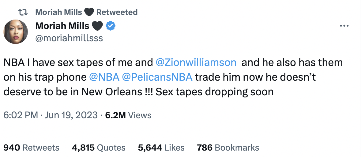Image resolution: width=361 pixels, height=157 pixels.
Task: Click the 6:02 PM timestamp
Action: 21,115
